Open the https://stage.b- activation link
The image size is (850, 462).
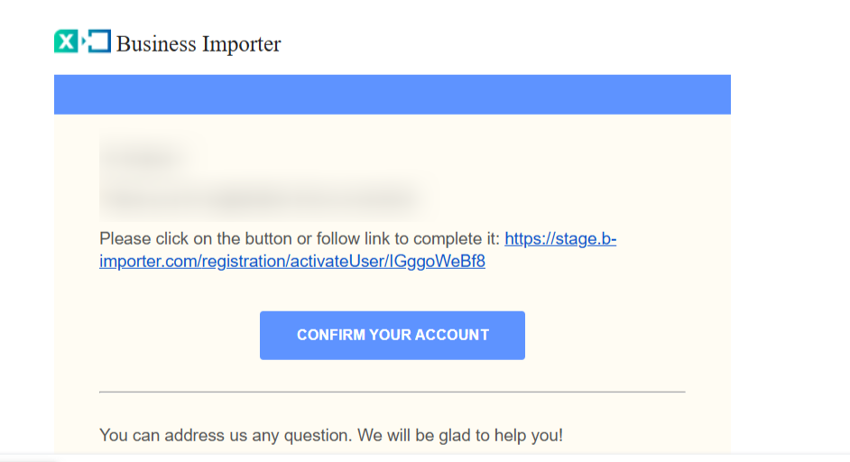(x=560, y=239)
